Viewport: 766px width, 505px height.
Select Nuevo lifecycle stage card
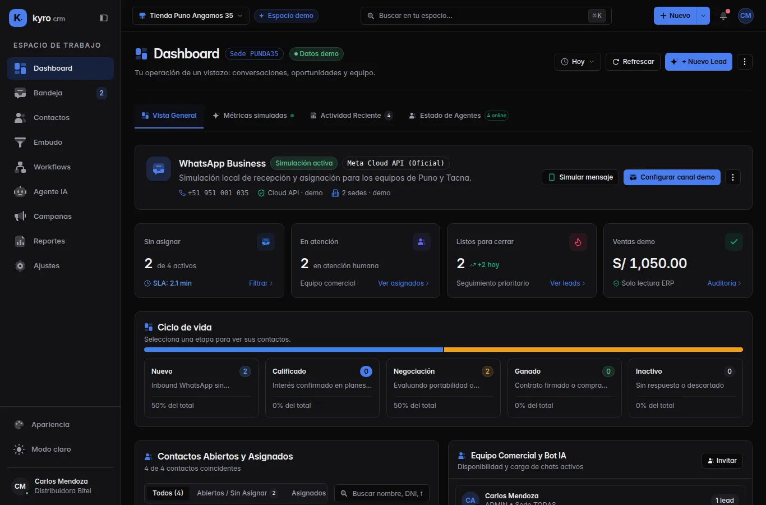(x=201, y=388)
